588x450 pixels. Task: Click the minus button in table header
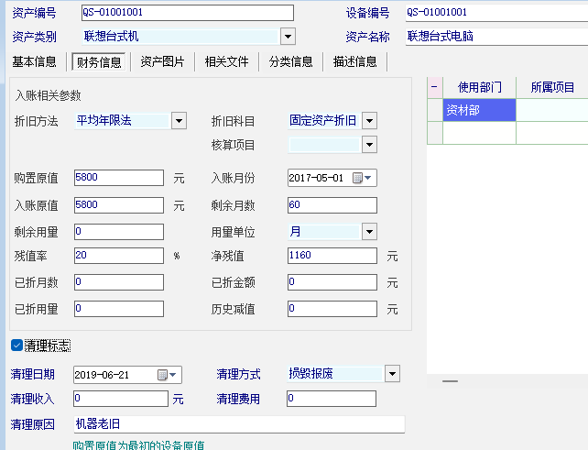[x=434, y=87]
